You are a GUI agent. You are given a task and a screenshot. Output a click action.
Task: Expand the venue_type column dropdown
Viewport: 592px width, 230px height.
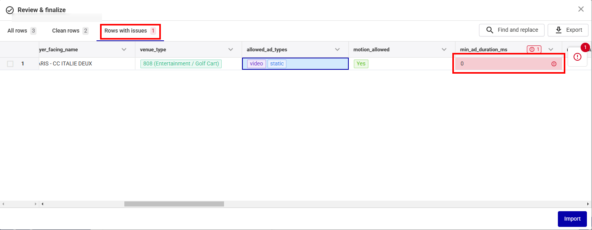[x=231, y=49]
